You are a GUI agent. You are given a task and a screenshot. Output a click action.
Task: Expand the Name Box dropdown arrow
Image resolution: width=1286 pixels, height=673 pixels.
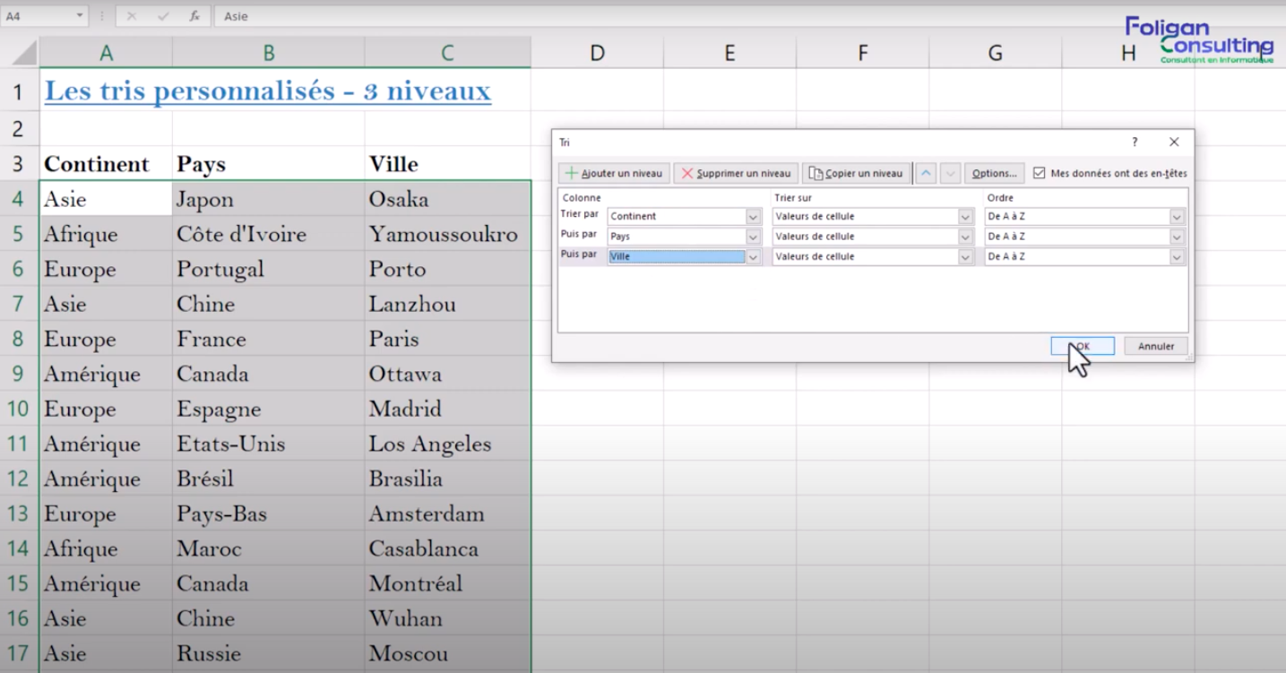80,16
